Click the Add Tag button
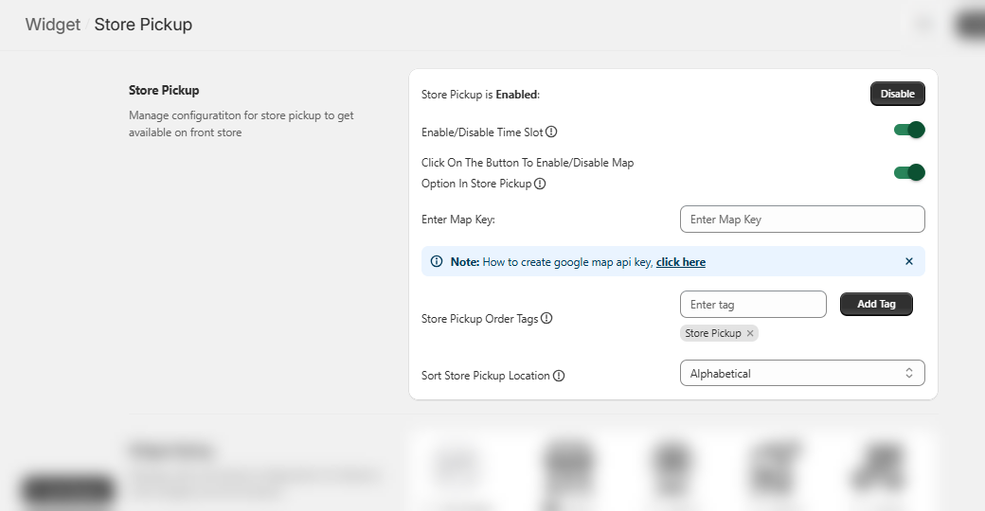 (876, 304)
